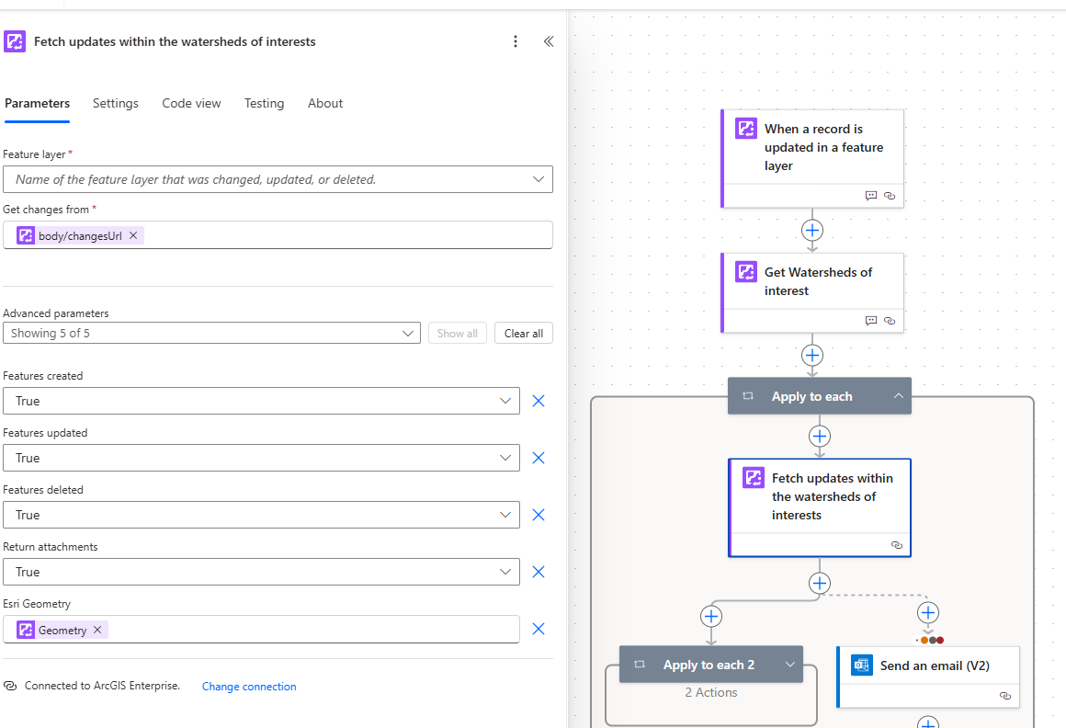Click the Outlook icon on Send an email (V2)

[x=861, y=665]
